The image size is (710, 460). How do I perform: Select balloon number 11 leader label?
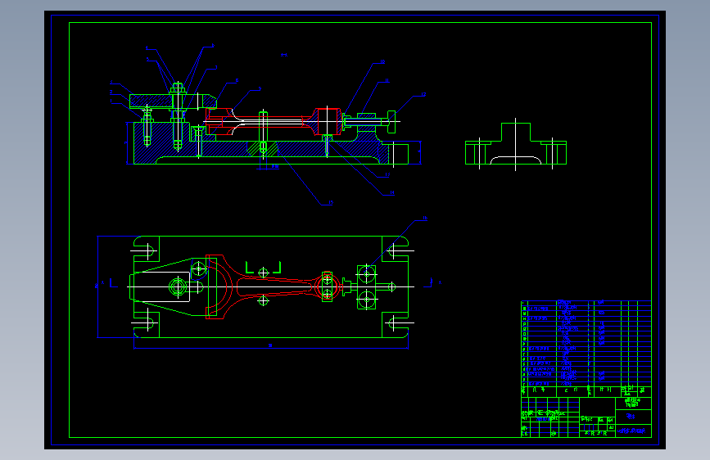point(387,81)
